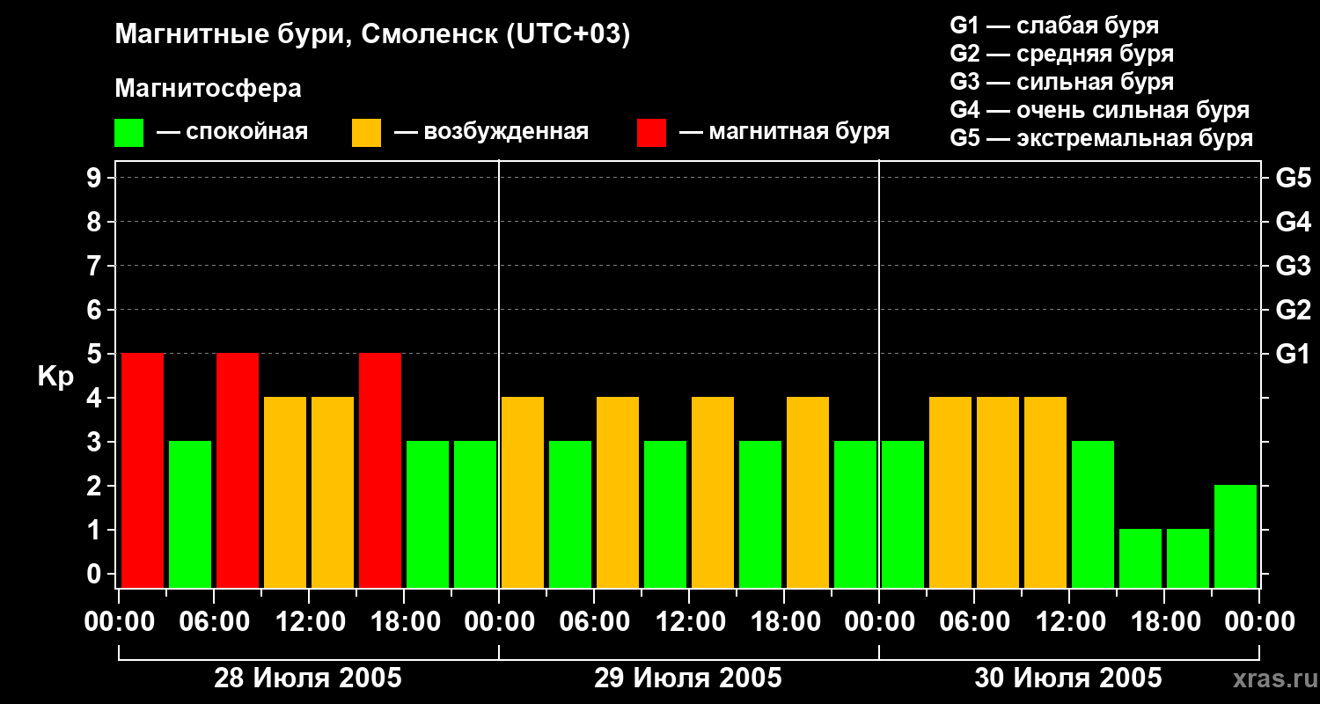Click the '29 Июля 2005' date label
The image size is (1320, 704).
[688, 678]
